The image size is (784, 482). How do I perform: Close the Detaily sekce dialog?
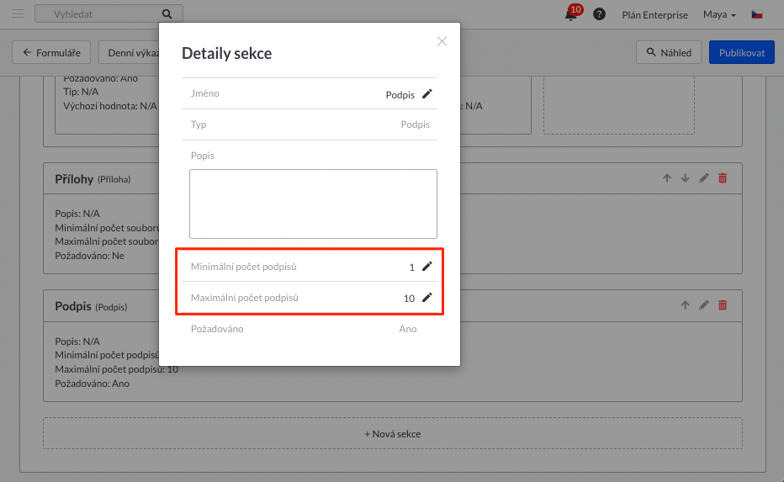pyautogui.click(x=442, y=41)
